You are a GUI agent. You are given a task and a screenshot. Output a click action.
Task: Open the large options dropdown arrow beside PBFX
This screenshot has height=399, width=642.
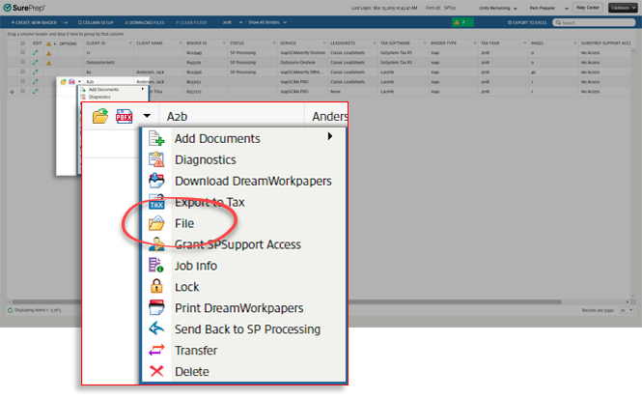coord(147,116)
